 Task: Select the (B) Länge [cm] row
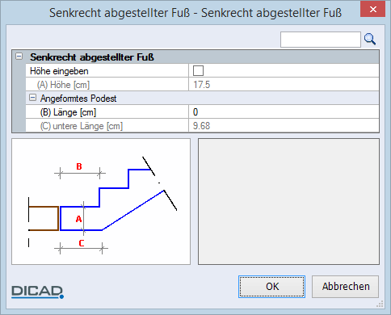[202, 112]
